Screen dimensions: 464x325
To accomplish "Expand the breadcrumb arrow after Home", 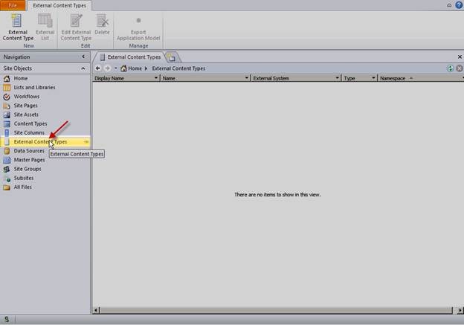I will tap(146, 68).
